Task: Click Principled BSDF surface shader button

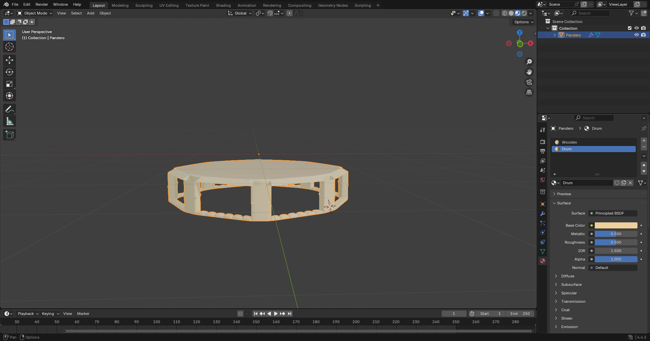Action: click(x=613, y=213)
